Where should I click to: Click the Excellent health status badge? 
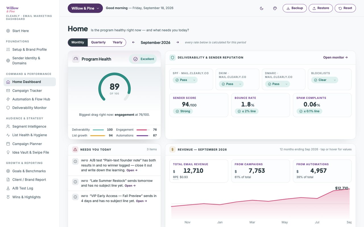tap(143, 59)
